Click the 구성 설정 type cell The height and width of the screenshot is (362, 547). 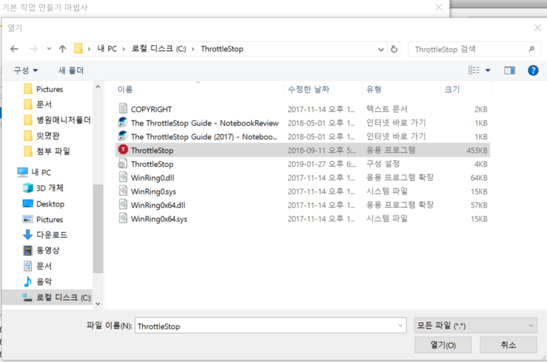point(383,164)
